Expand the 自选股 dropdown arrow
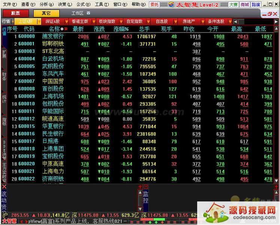 175,21
